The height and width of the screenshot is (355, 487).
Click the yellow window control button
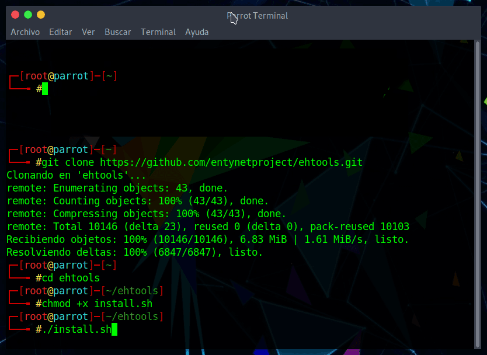point(41,15)
